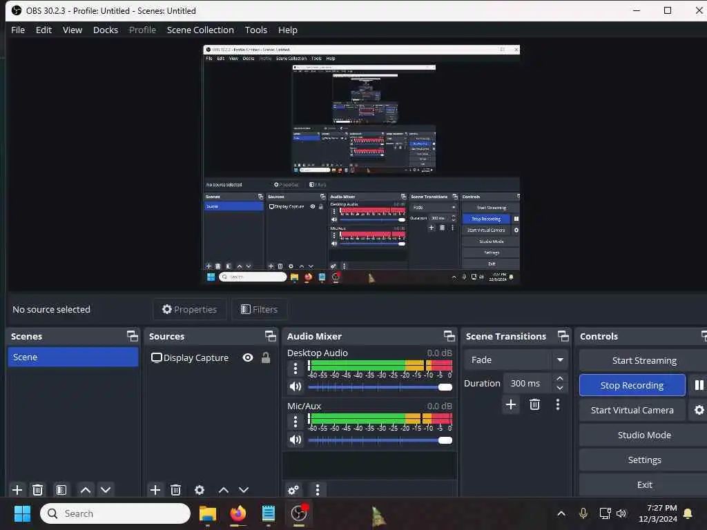Remove scene transition with trash icon
Viewport: 707px width, 530px height.
click(x=535, y=404)
